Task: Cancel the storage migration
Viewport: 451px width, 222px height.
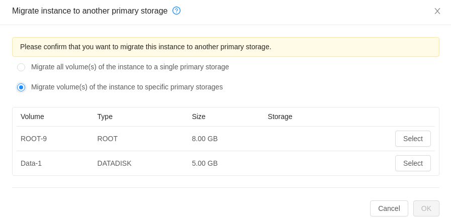Action: click(x=389, y=208)
